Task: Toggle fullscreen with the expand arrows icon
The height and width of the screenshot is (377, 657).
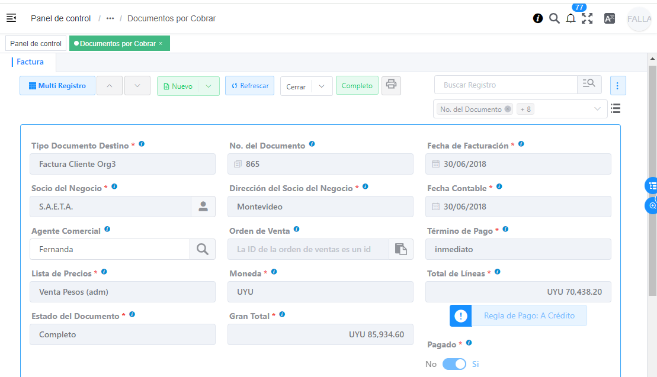Action: [x=587, y=18]
